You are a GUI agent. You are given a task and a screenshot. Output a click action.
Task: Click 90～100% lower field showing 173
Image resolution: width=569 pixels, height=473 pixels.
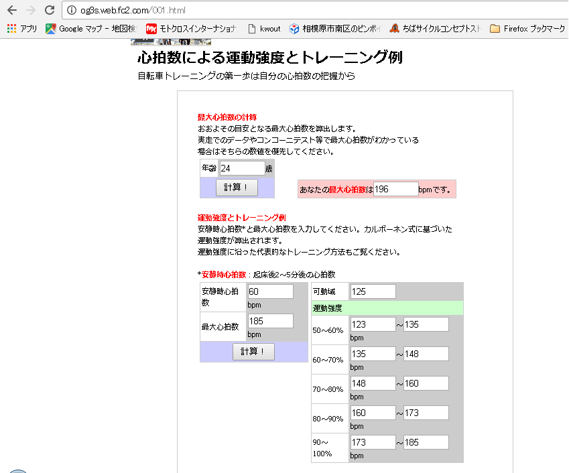(x=373, y=442)
